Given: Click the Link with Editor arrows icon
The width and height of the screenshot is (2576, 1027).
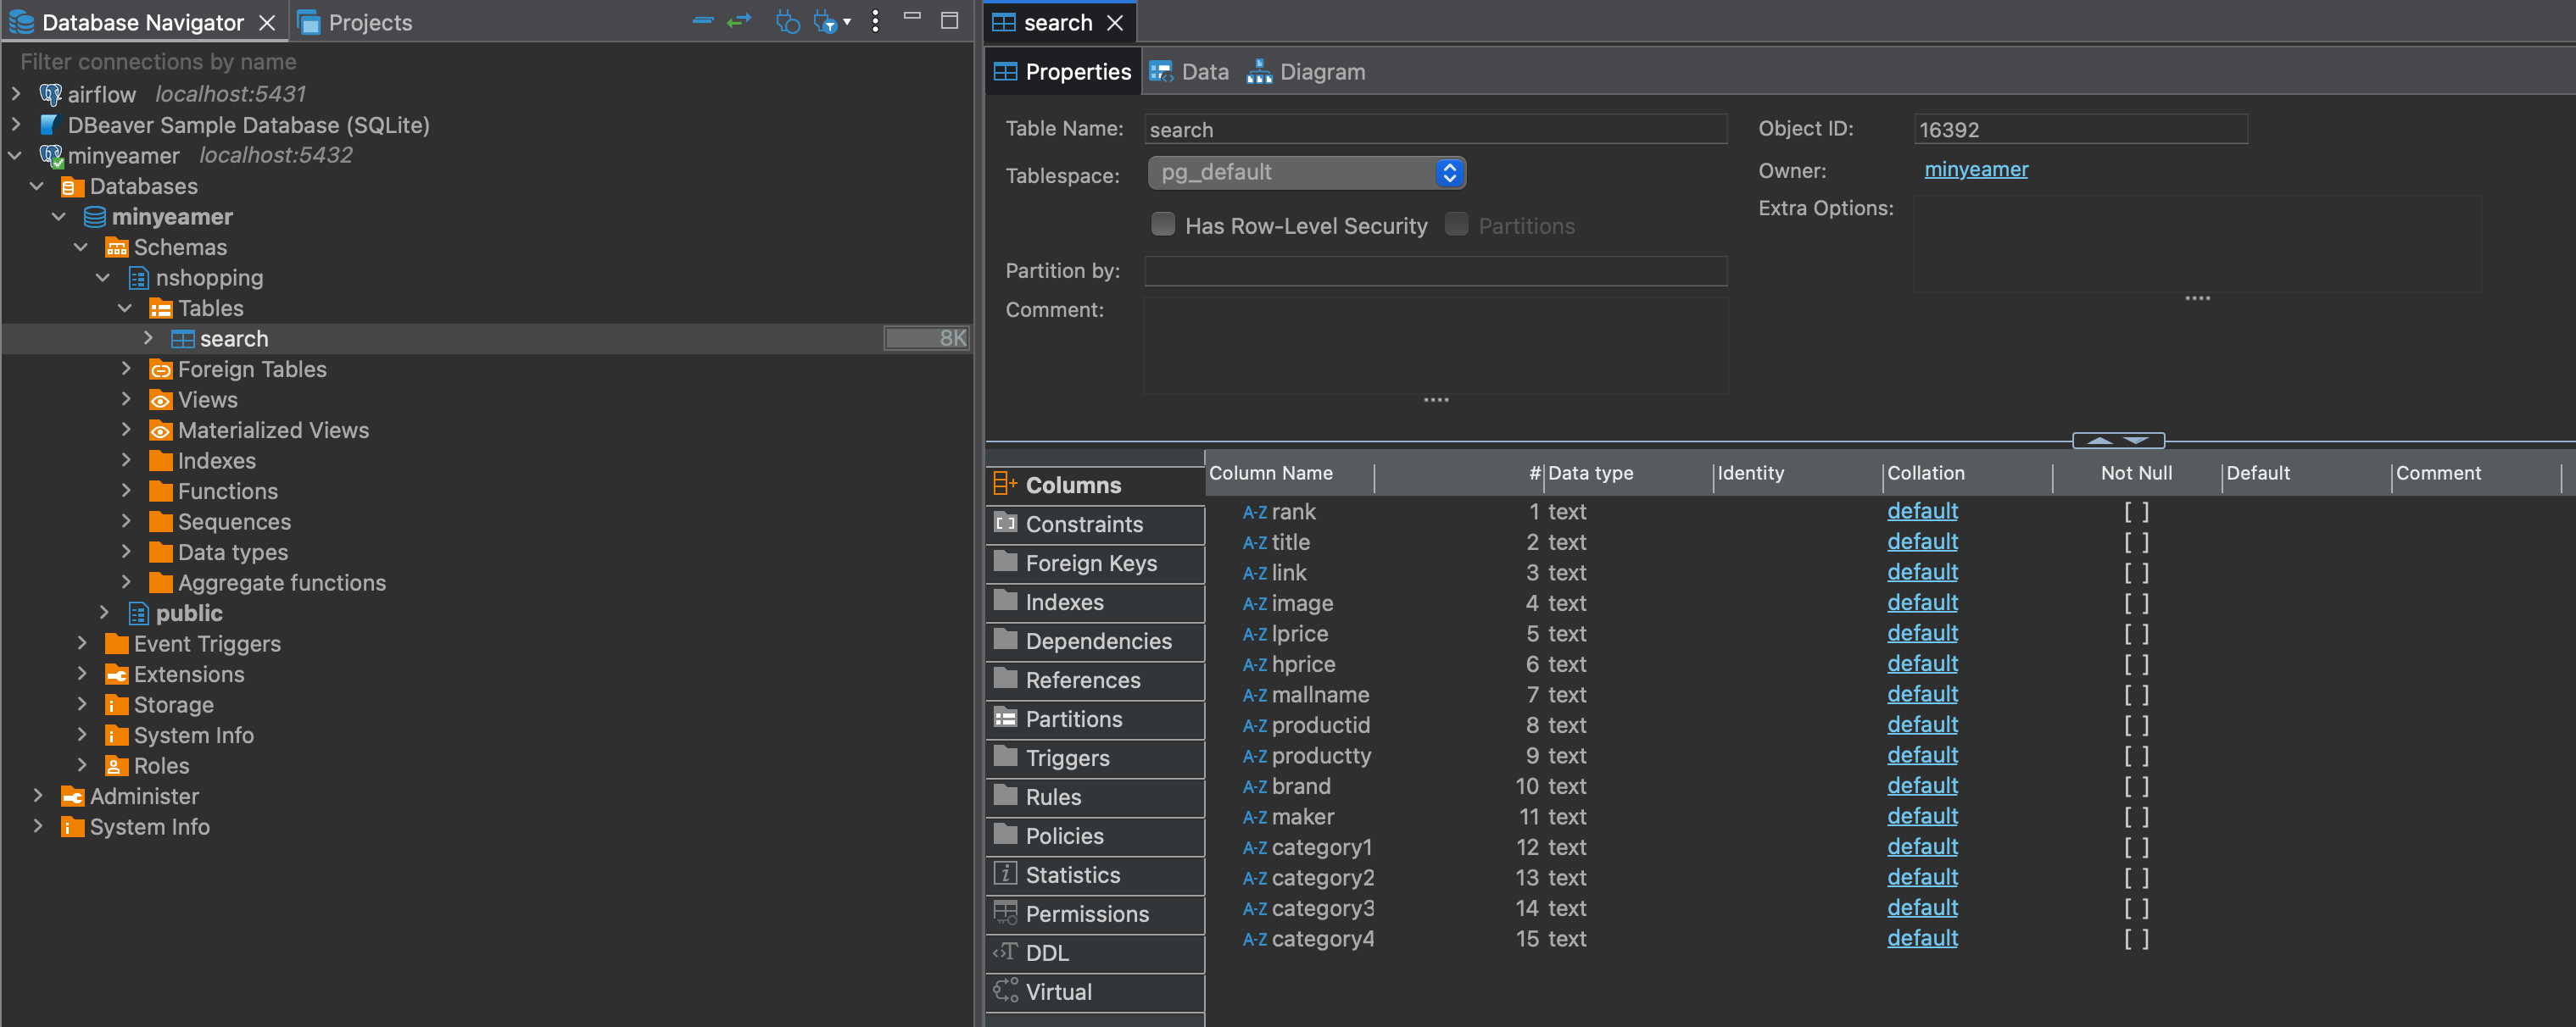Looking at the screenshot, I should pyautogui.click(x=739, y=21).
